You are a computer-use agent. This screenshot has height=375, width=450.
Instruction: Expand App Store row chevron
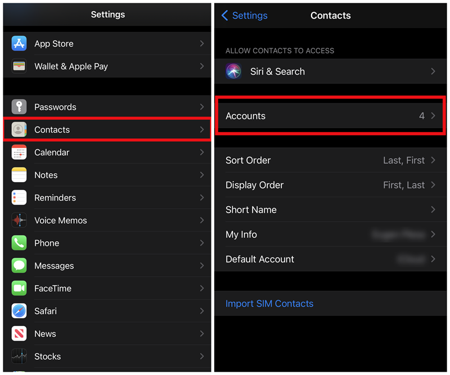point(202,44)
